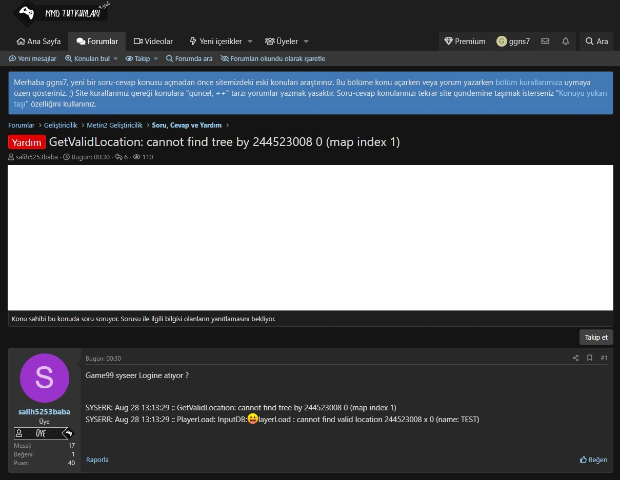Open the thread date Bugün: 00:30 under title

point(91,157)
